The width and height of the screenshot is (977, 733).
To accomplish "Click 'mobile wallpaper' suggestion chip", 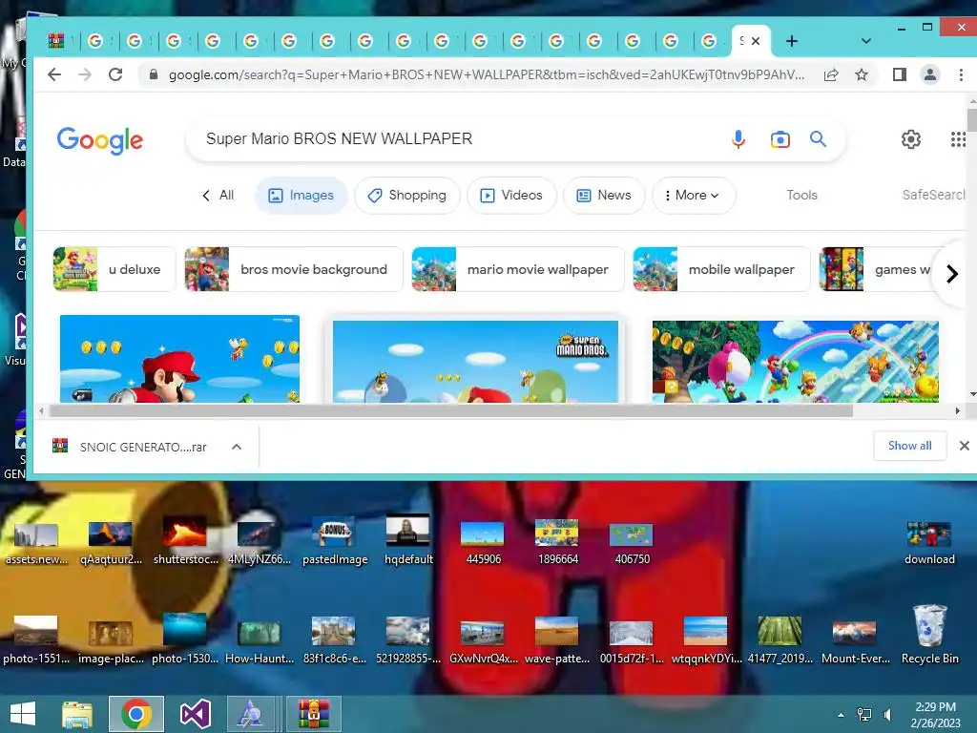I will (721, 269).
